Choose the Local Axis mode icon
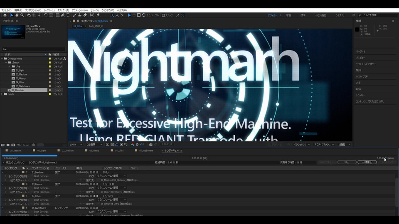Image resolution: width=399 pixels, height=224 pixels. 112,15
